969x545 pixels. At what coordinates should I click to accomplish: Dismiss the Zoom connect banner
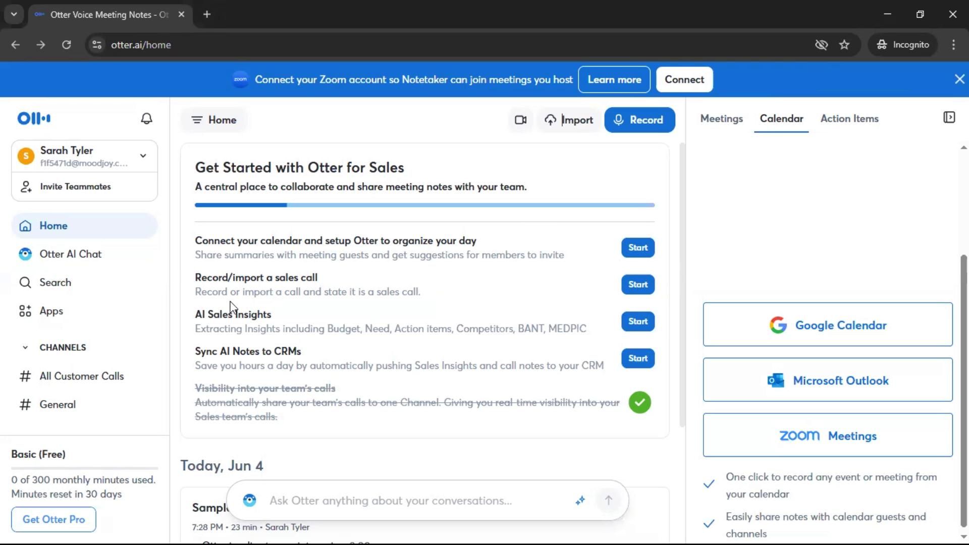point(959,79)
